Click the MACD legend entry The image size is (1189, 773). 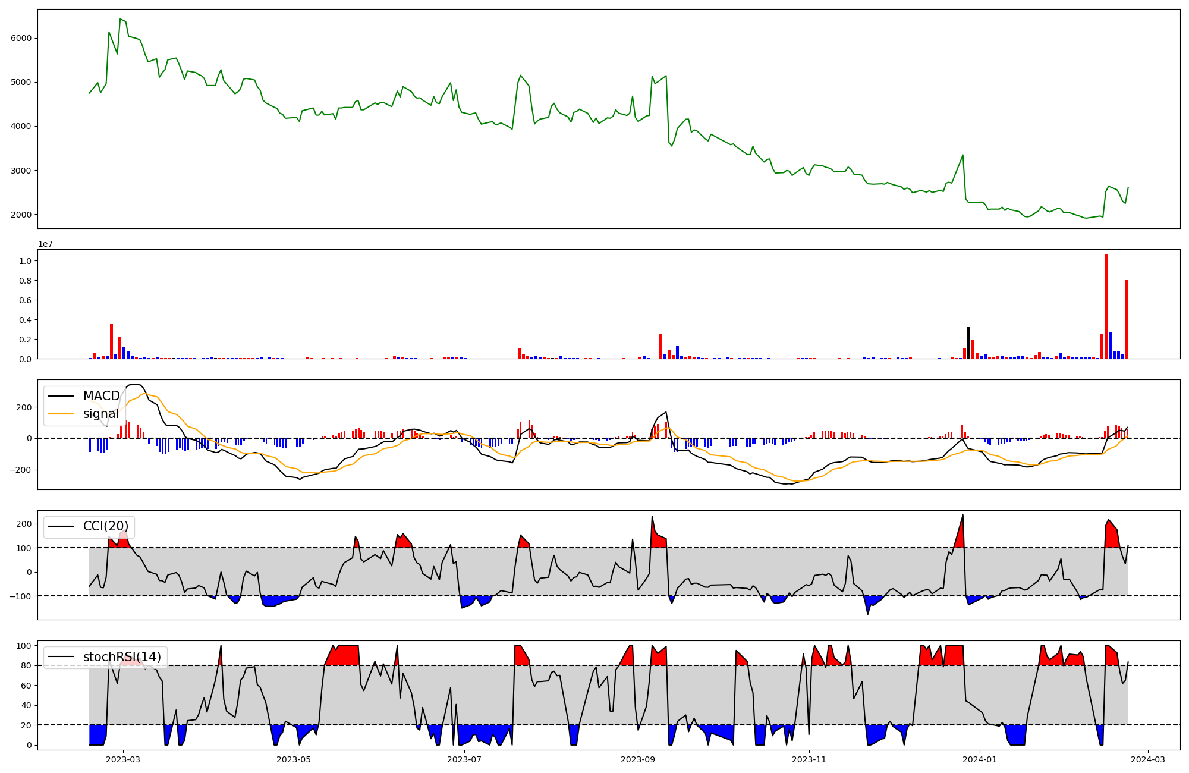(x=101, y=396)
